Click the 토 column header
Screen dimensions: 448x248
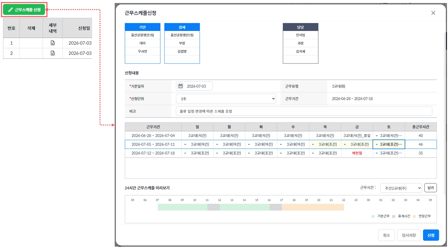pyautogui.click(x=389, y=127)
